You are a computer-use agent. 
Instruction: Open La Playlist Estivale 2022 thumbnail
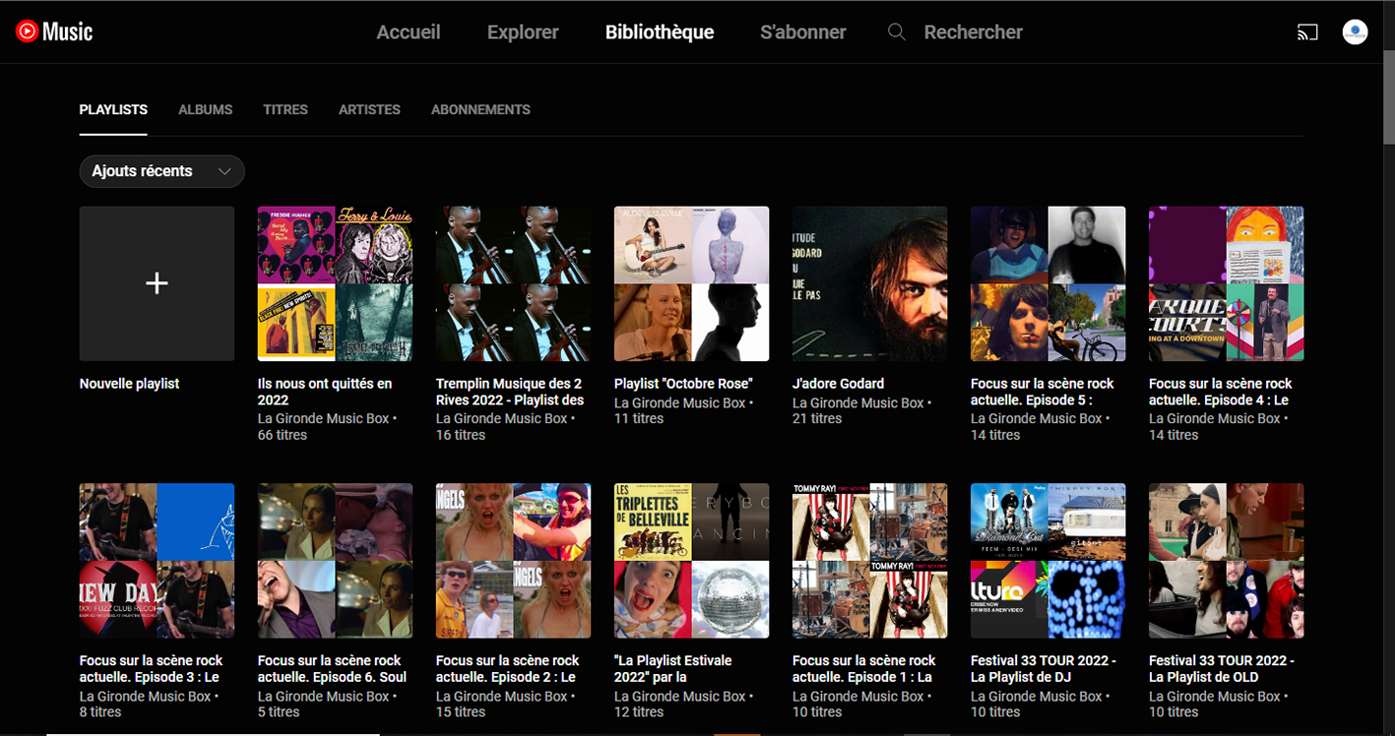click(691, 561)
